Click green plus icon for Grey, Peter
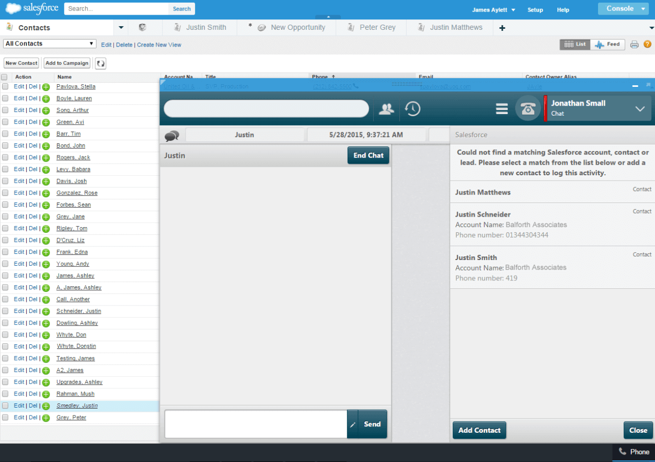The width and height of the screenshot is (655, 462). 46,418
